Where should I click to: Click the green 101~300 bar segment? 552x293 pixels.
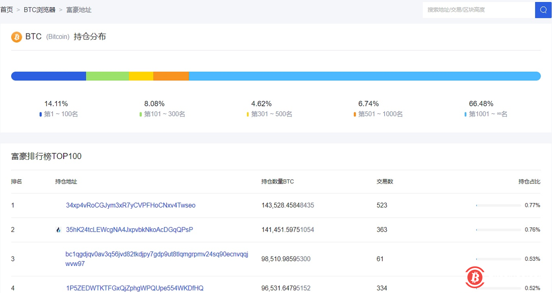click(107, 76)
